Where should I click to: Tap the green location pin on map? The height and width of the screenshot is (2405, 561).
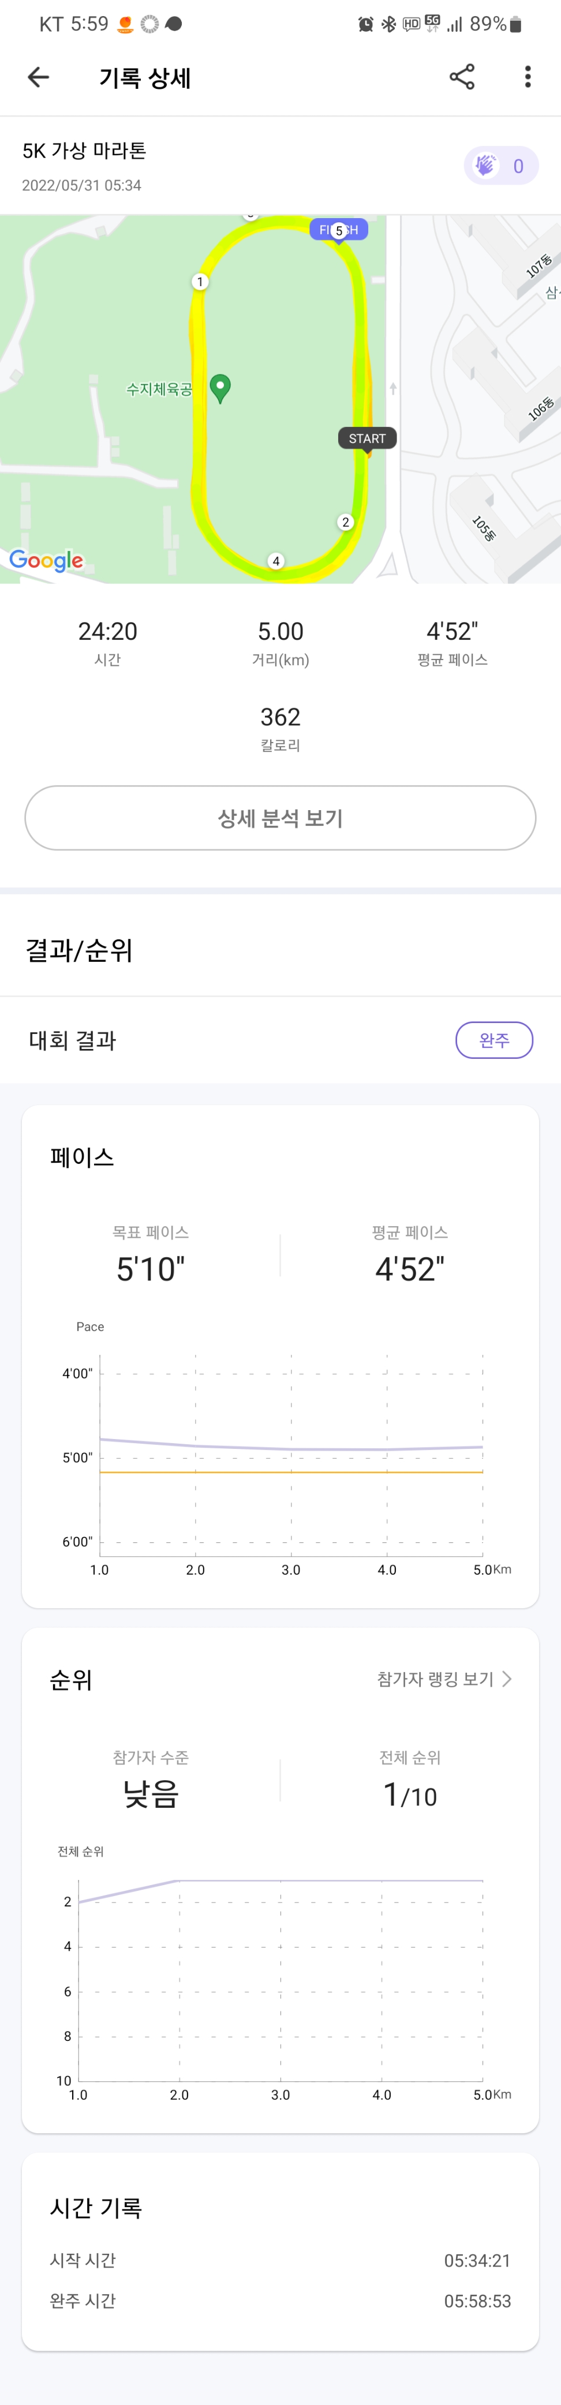coord(220,387)
